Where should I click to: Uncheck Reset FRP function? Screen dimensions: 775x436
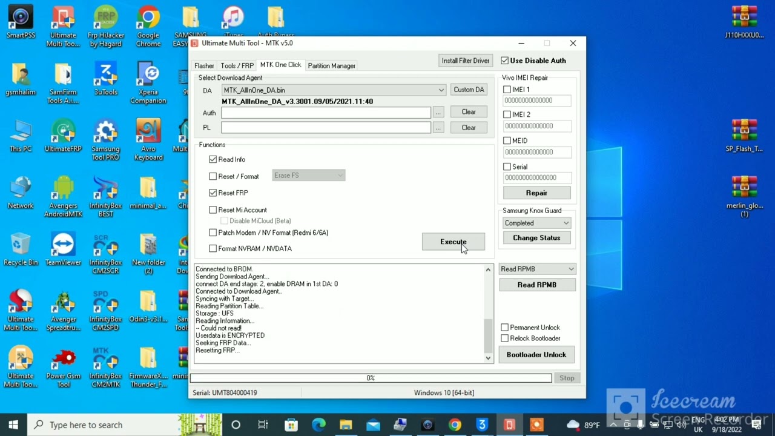[x=213, y=193]
